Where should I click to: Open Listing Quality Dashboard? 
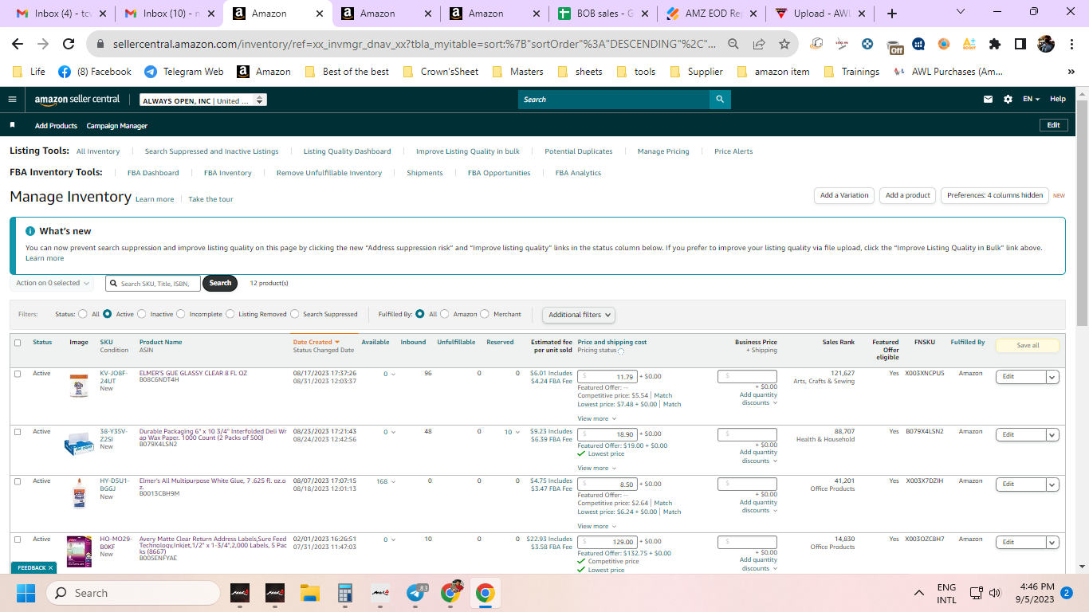coord(347,151)
